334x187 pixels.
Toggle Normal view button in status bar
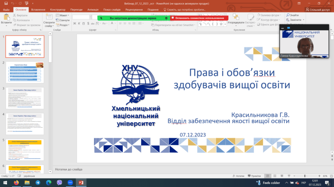[267, 176]
